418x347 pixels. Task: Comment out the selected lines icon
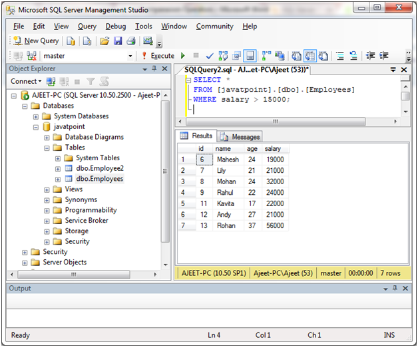click(340, 56)
